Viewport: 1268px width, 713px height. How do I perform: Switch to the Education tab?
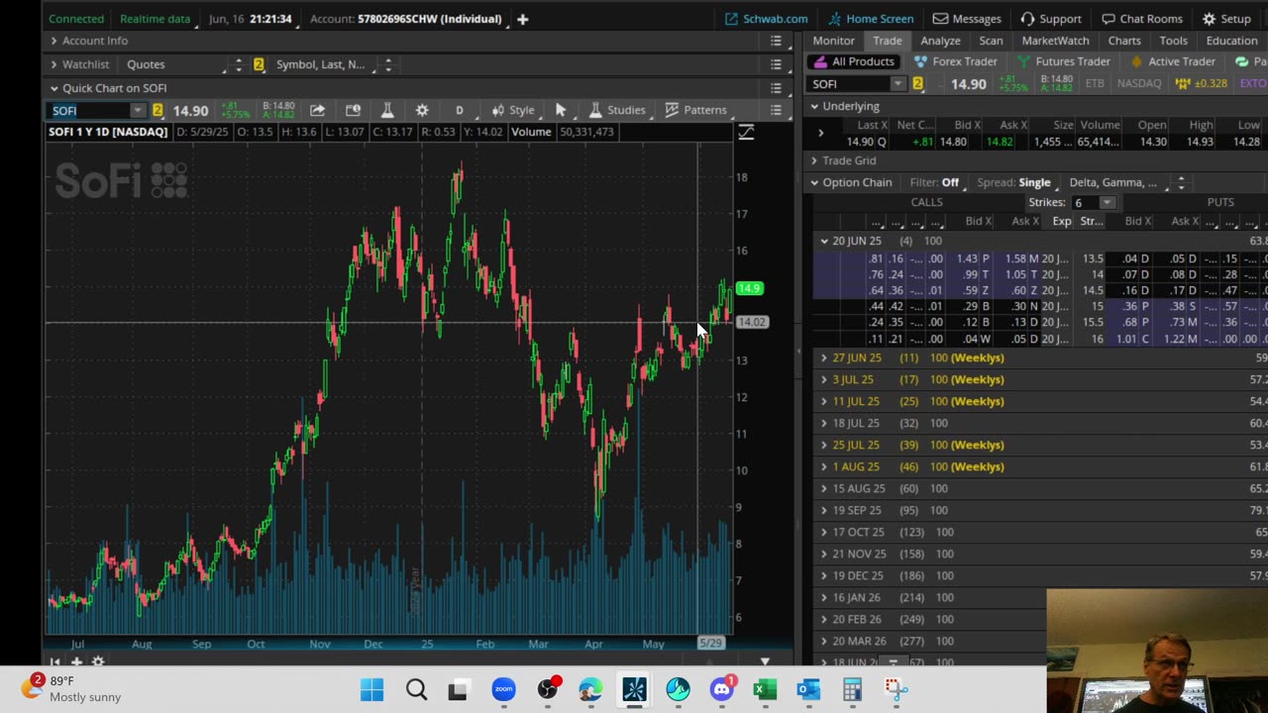[1231, 41]
